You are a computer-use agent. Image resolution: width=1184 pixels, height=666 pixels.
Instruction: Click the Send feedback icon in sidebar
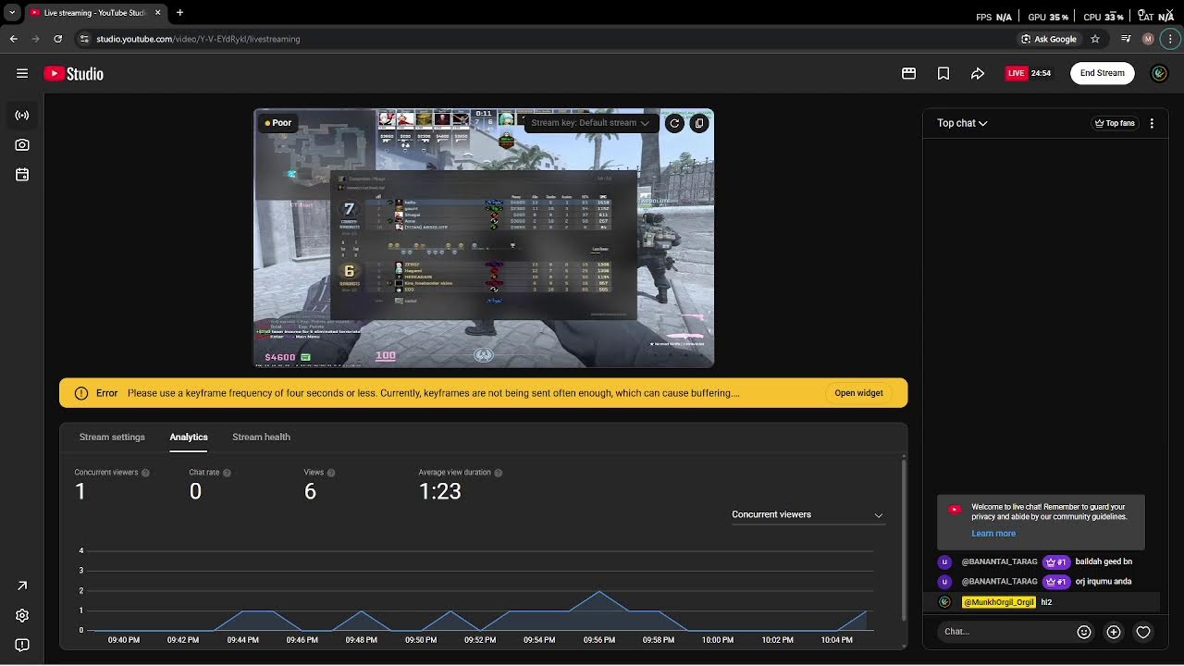[22, 645]
